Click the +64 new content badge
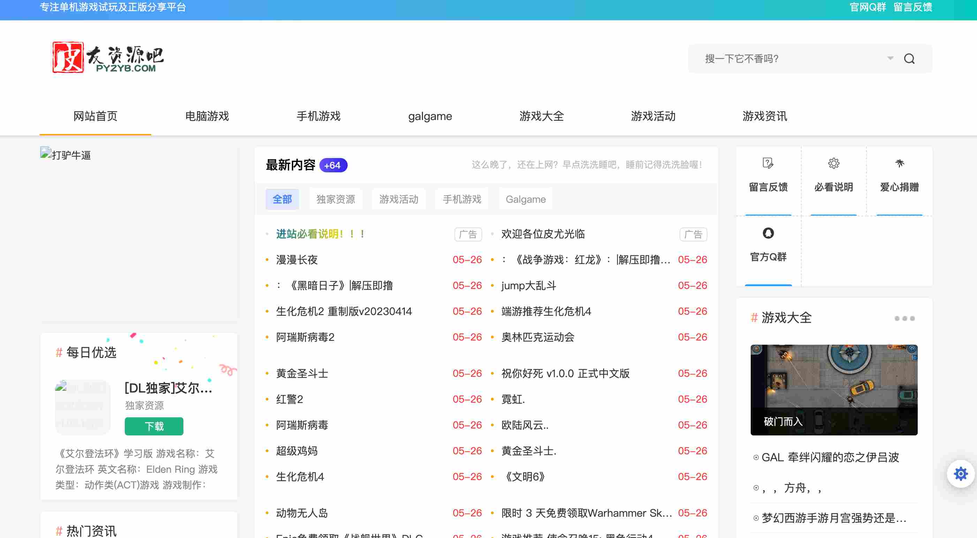The height and width of the screenshot is (538, 977). (333, 165)
